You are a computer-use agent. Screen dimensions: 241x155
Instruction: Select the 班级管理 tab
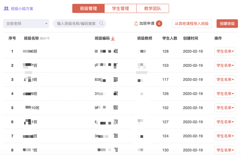coord(88,8)
